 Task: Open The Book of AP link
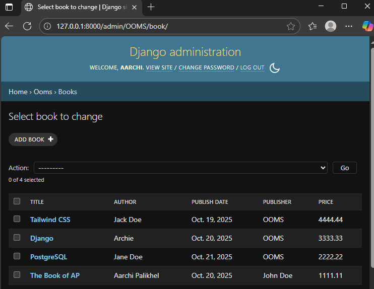tap(55, 275)
